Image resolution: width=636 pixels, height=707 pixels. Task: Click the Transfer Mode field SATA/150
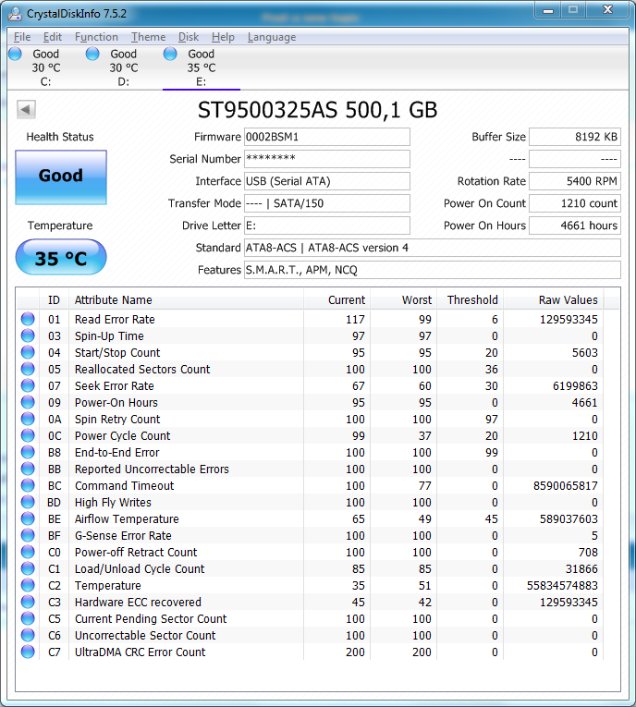coord(327,203)
